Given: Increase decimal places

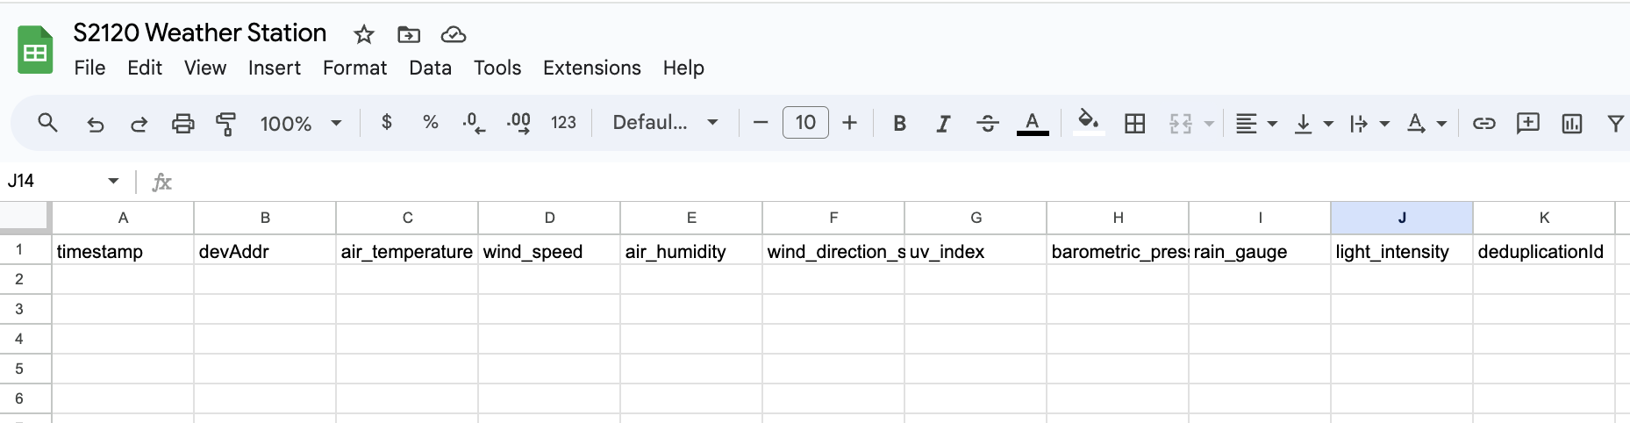Looking at the screenshot, I should click(x=518, y=123).
